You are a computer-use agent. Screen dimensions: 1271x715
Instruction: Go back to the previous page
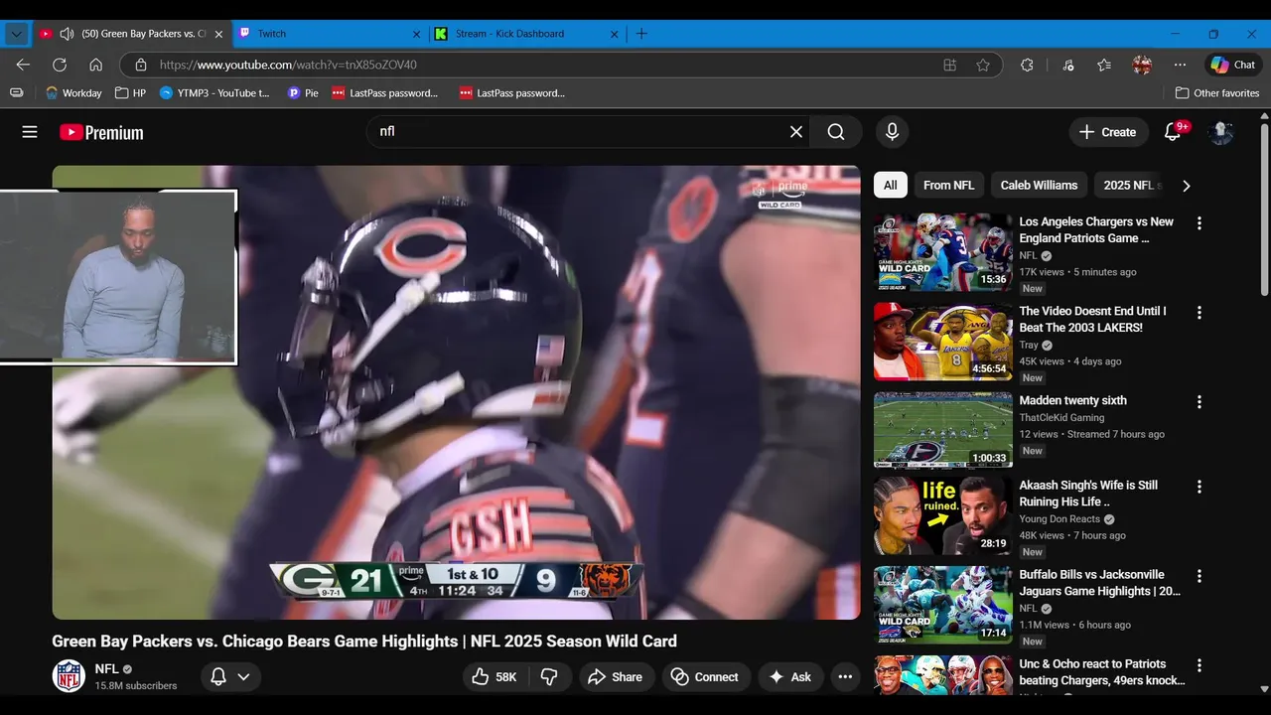pyautogui.click(x=23, y=65)
